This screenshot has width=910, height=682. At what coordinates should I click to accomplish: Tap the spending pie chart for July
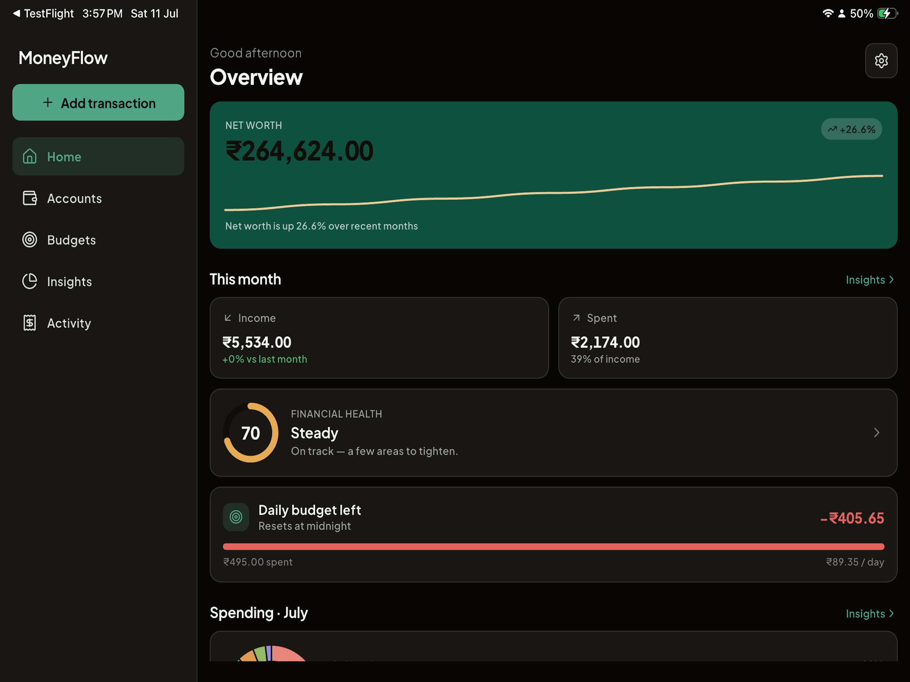[272, 653]
